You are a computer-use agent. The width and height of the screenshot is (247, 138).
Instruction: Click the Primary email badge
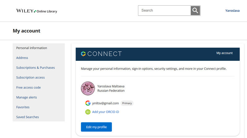[x=127, y=103]
